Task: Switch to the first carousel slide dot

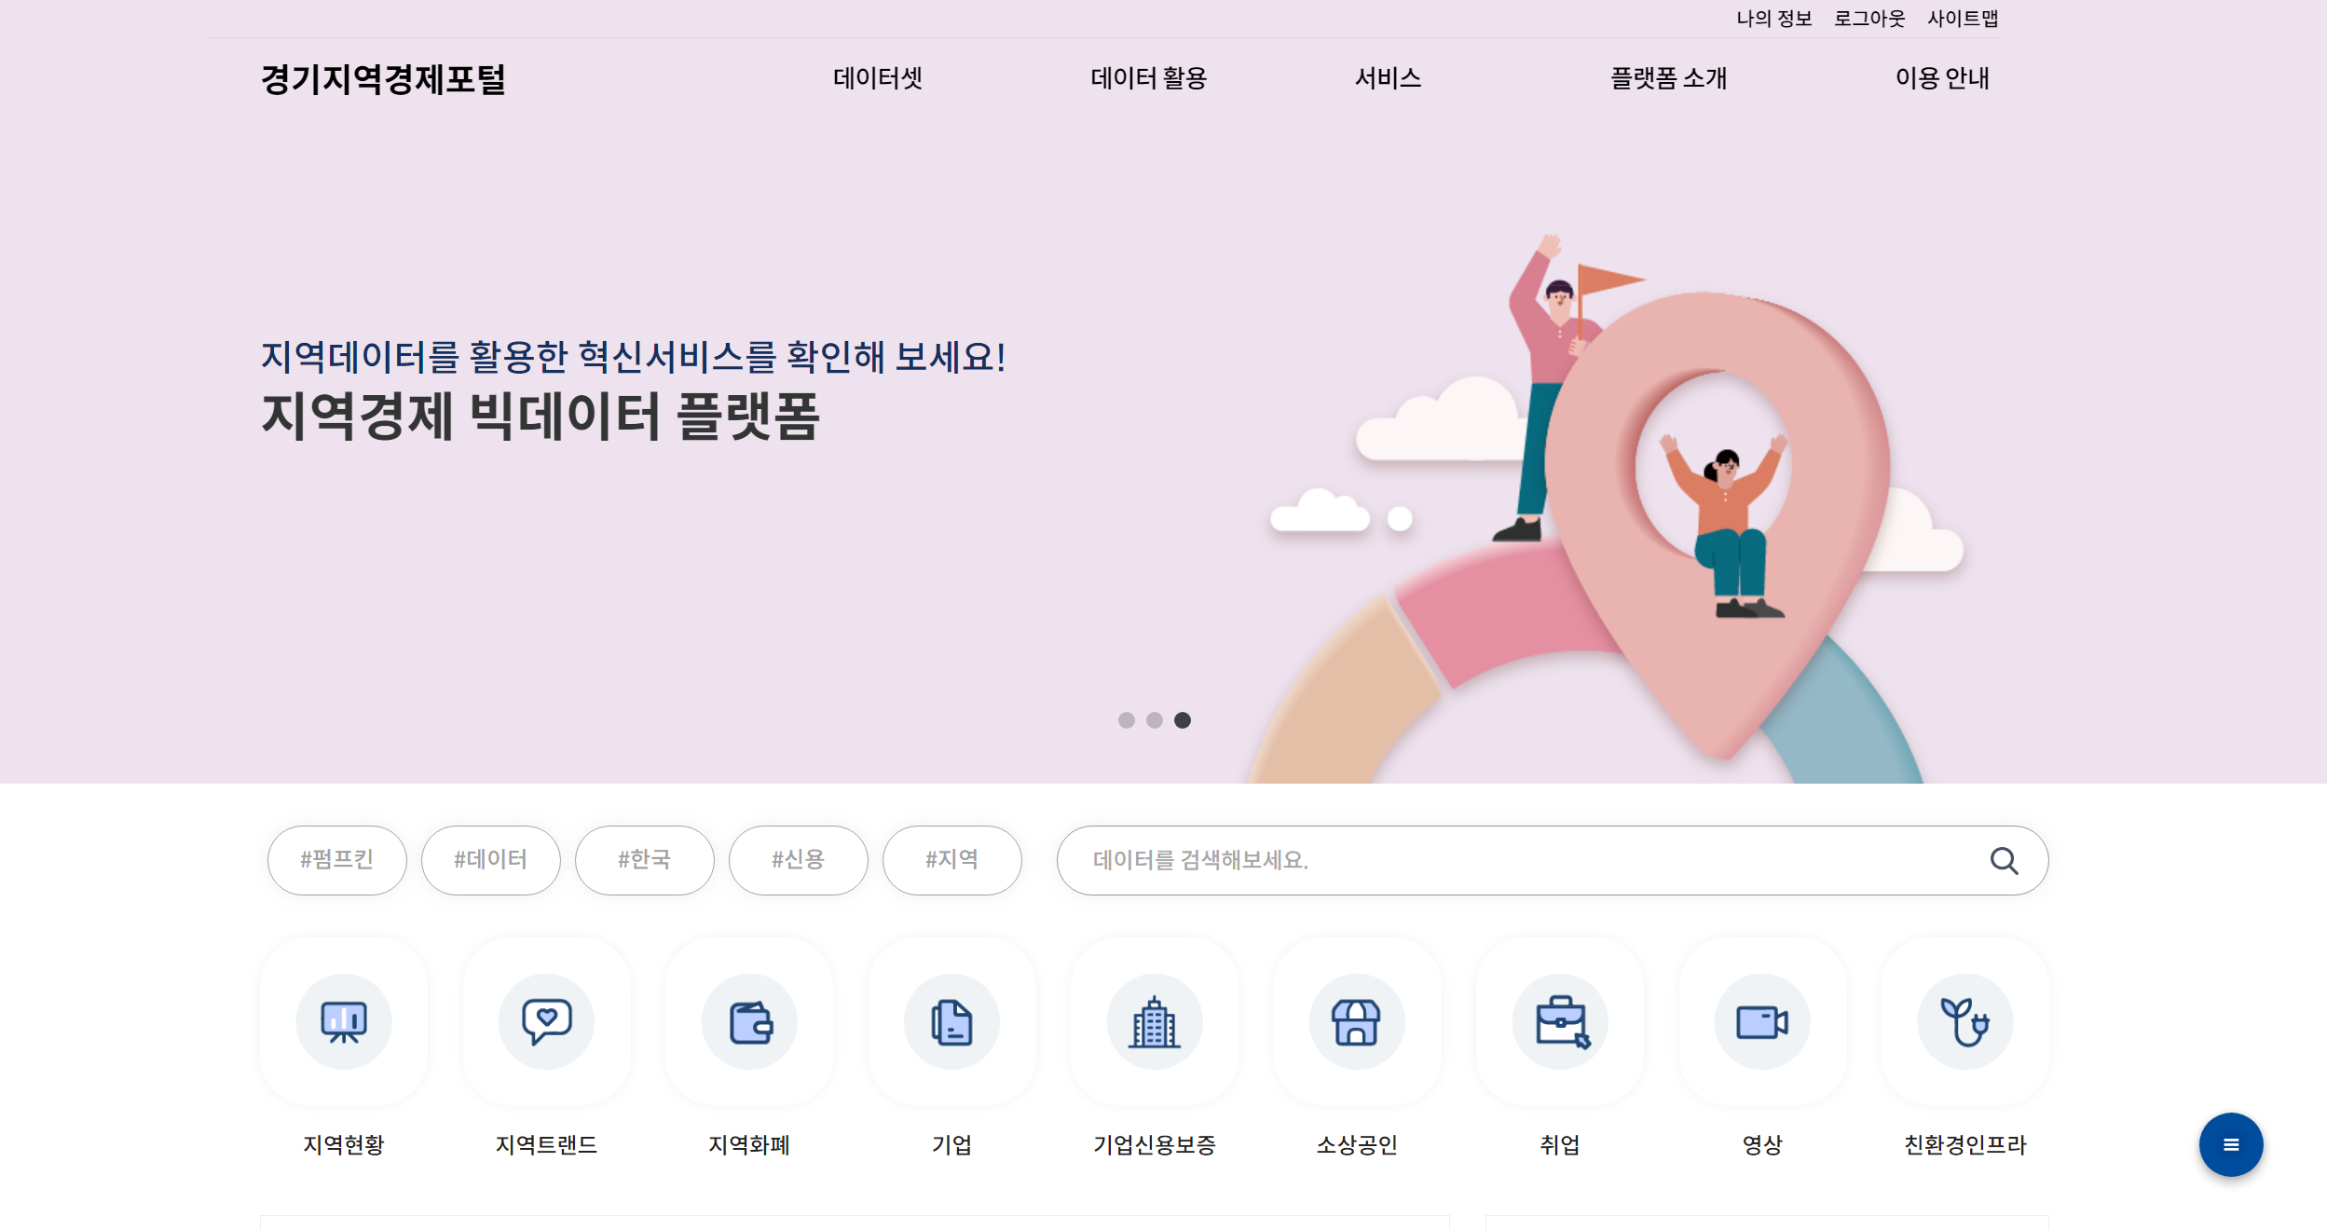Action: click(1127, 720)
